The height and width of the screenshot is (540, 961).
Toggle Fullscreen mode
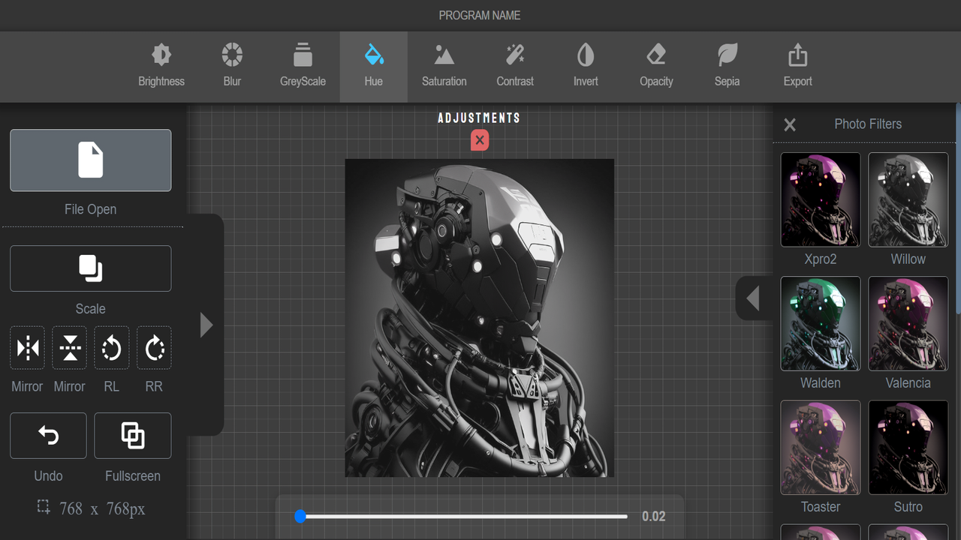click(x=133, y=436)
